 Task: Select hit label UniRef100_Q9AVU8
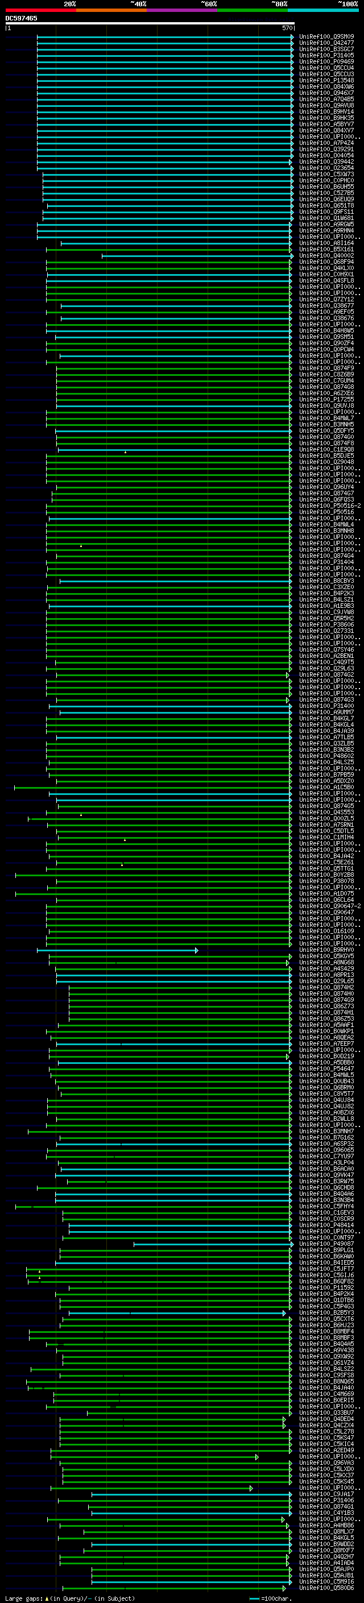point(326,105)
